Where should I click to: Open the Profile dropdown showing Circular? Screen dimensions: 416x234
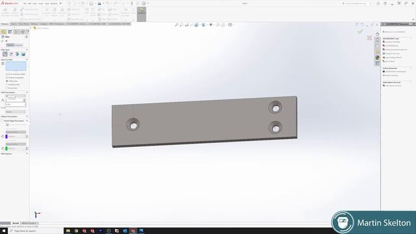16,112
